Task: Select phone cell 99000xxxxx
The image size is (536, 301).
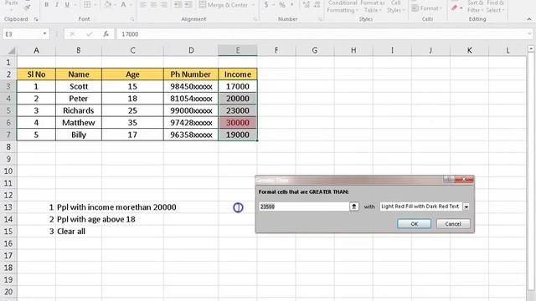Action: pos(191,110)
